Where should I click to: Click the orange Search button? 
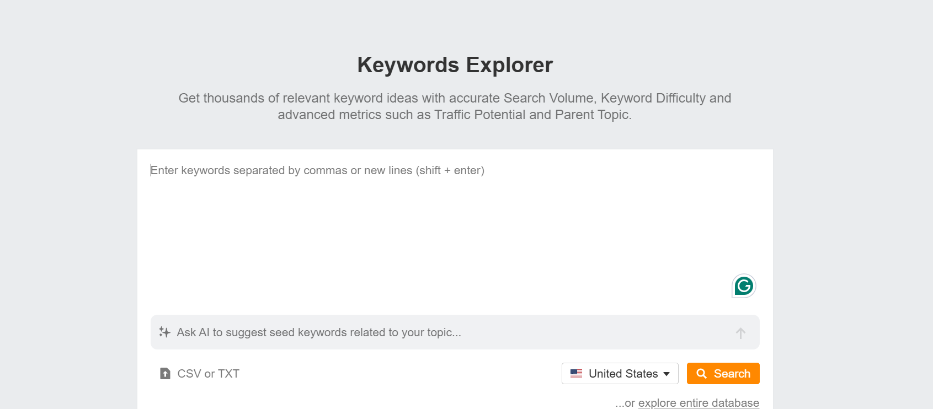(723, 374)
